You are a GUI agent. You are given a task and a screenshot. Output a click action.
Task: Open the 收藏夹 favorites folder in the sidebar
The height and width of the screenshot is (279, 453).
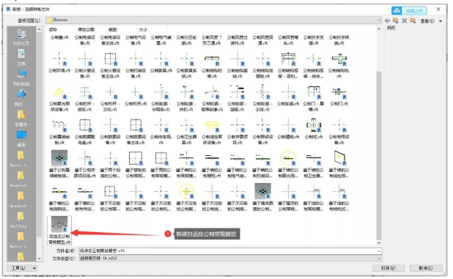pyautogui.click(x=21, y=119)
